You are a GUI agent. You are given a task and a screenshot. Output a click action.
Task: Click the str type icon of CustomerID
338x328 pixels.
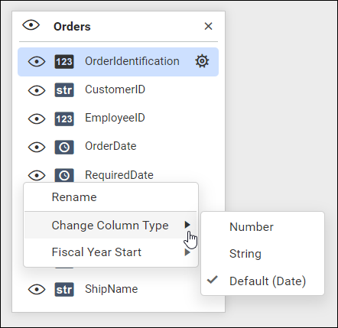tap(64, 90)
